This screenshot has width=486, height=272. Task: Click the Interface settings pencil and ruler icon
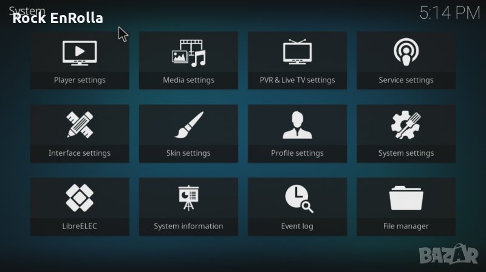point(80,125)
